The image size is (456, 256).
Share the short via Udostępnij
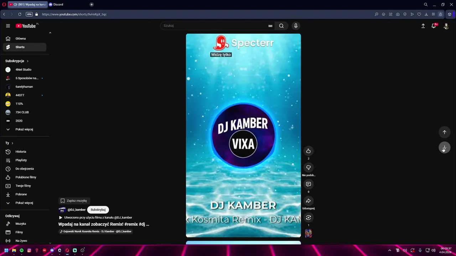309,201
